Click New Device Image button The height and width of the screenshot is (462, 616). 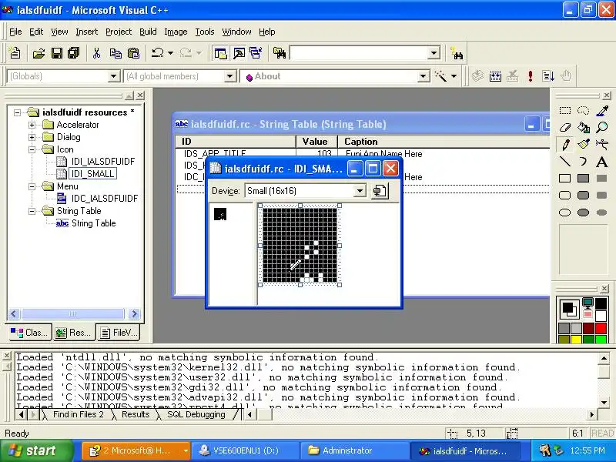380,191
